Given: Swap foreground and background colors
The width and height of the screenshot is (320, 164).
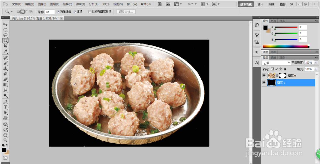Looking at the screenshot, I should click(8, 145).
